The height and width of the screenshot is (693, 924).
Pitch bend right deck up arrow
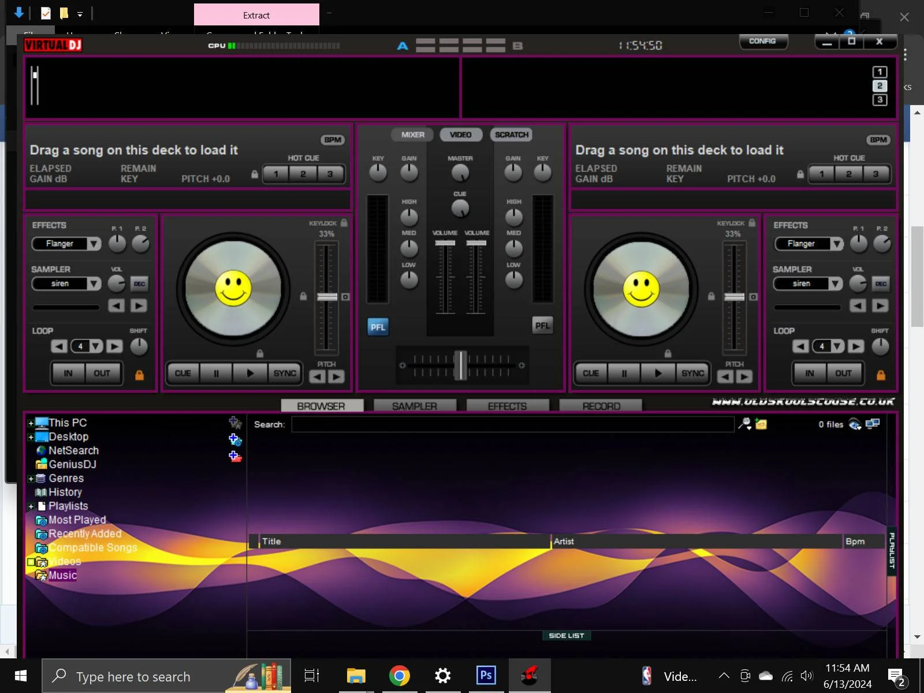744,377
